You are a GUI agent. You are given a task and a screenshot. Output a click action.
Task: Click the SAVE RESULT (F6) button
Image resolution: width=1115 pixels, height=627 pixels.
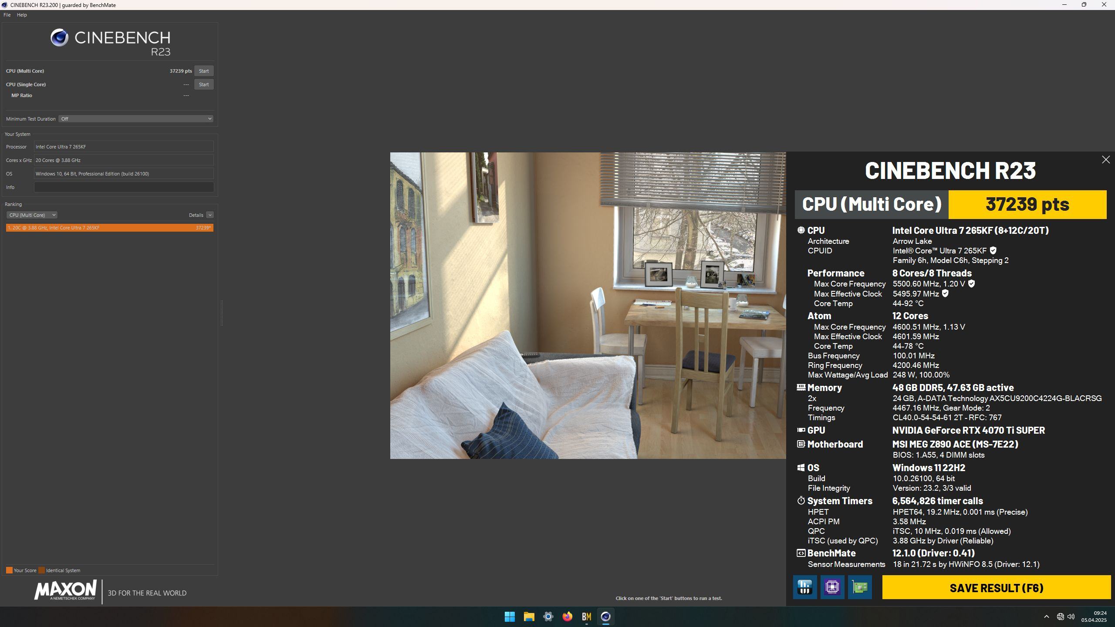(996, 588)
